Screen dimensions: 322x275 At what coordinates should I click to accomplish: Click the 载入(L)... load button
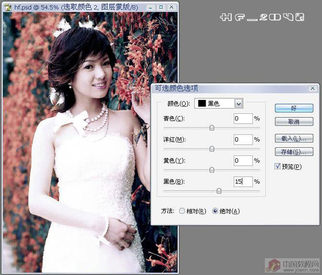(294, 138)
